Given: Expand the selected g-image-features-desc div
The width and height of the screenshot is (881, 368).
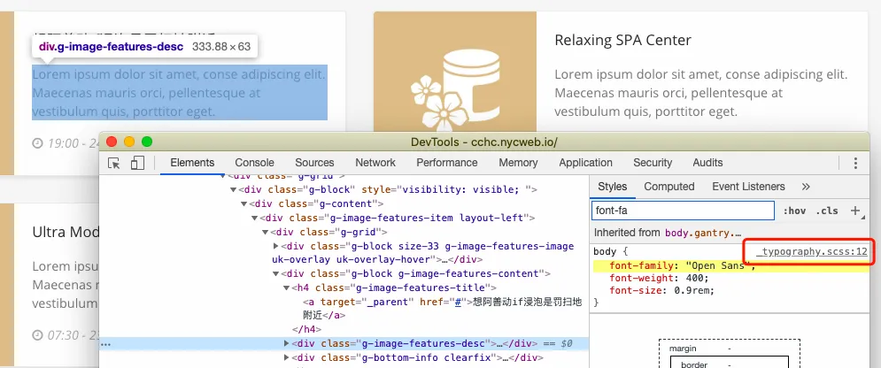Looking at the screenshot, I should coord(287,343).
